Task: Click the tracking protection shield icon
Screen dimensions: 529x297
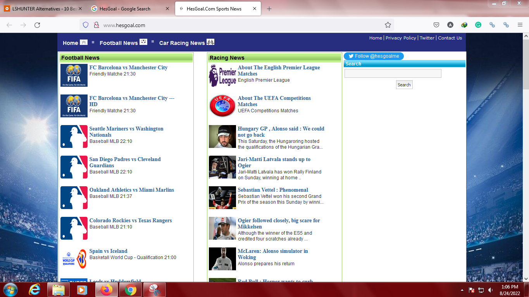Action: pyautogui.click(x=86, y=25)
